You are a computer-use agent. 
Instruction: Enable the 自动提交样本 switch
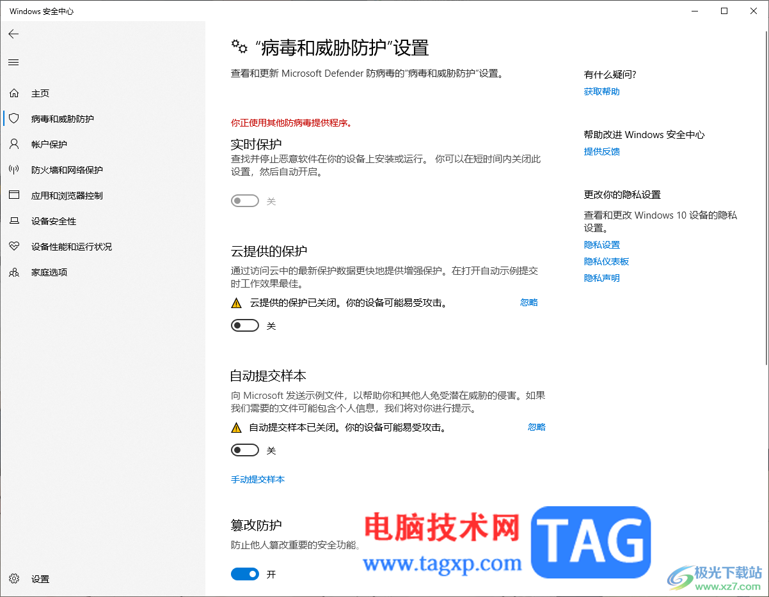coord(245,451)
